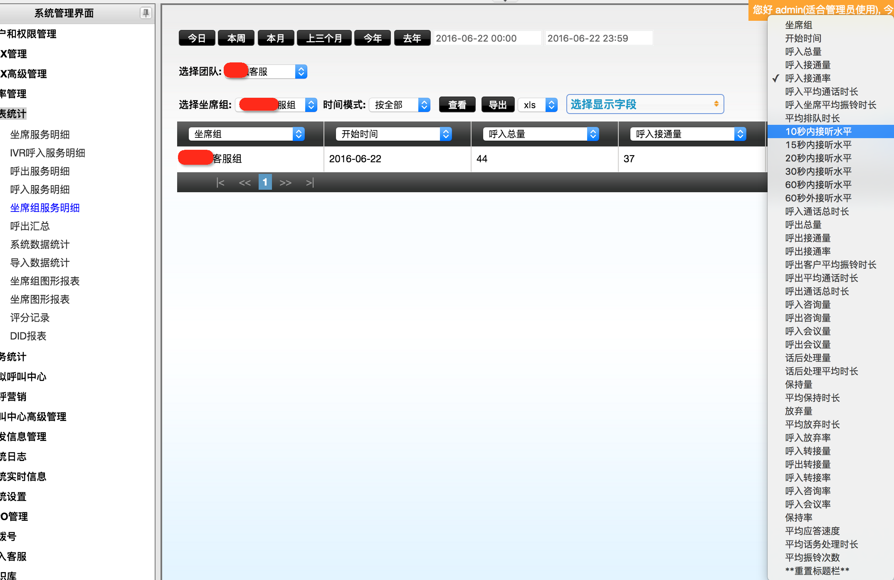Image resolution: width=894 pixels, height=580 pixels.
Task: Click previous page double-arrow in pager
Action: pyautogui.click(x=244, y=183)
